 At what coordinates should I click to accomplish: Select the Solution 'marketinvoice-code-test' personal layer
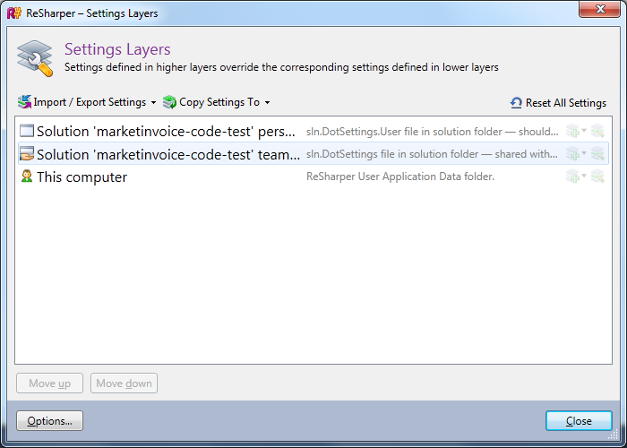[x=165, y=132]
